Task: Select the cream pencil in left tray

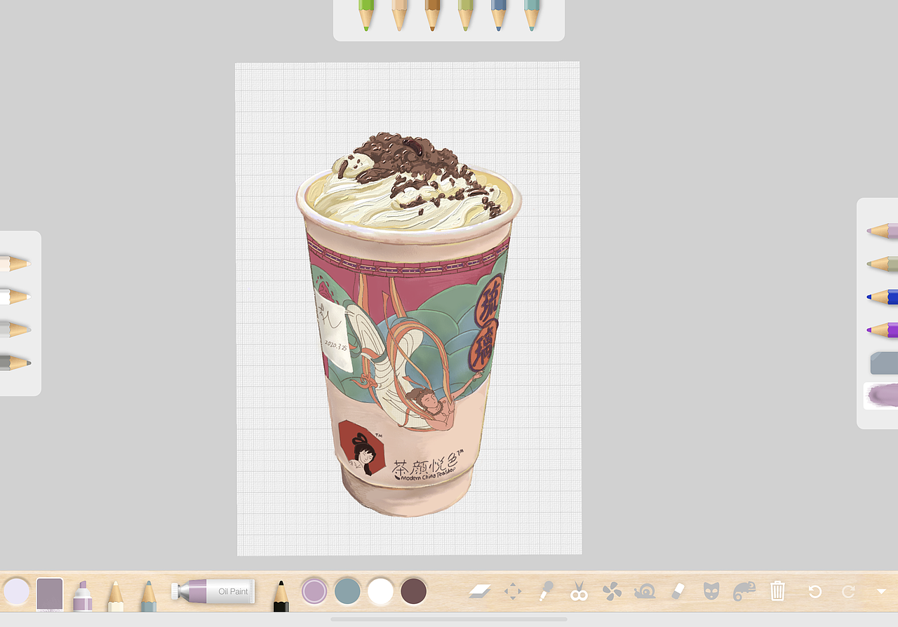Action: pyautogui.click(x=15, y=264)
